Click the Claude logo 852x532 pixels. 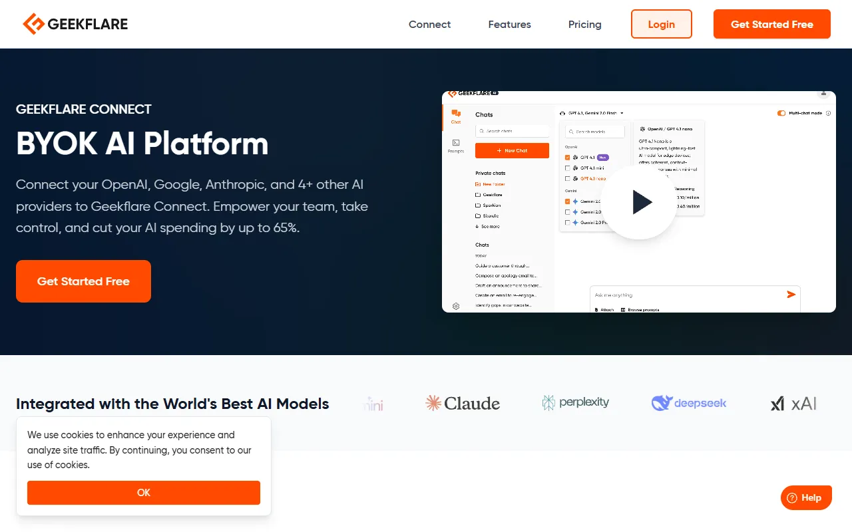click(x=463, y=403)
